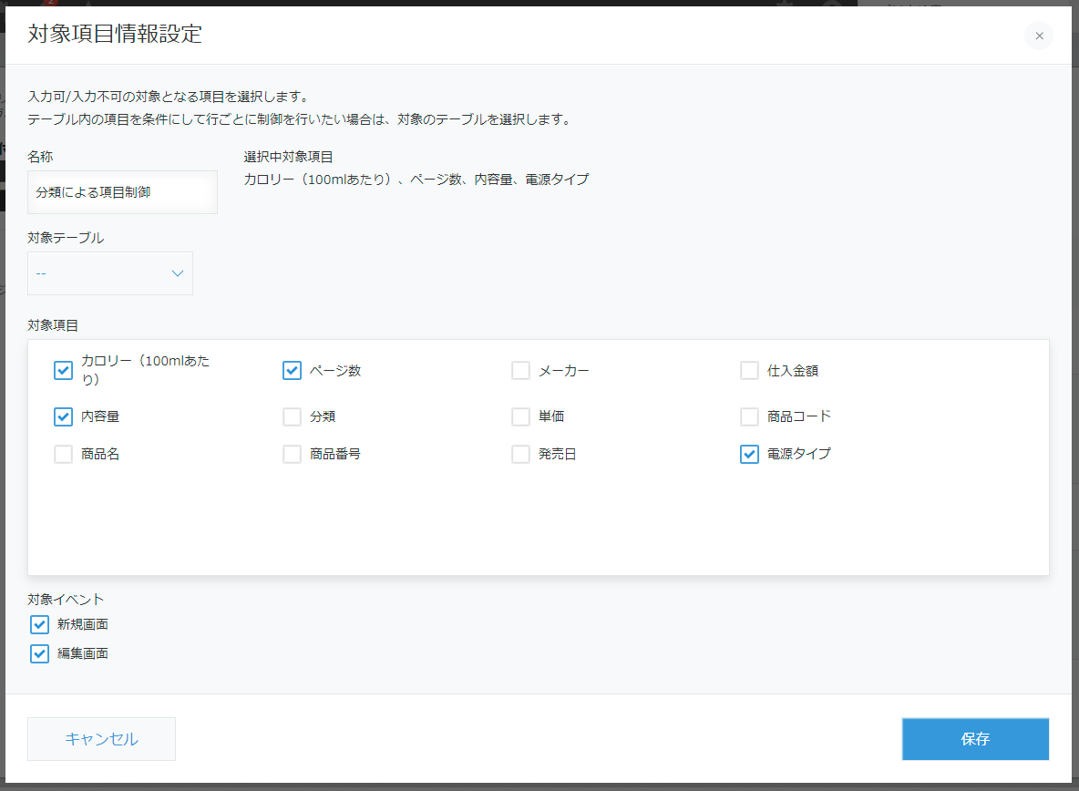Disable the 新規画面 event checkbox
The image size is (1079, 791).
tap(39, 624)
